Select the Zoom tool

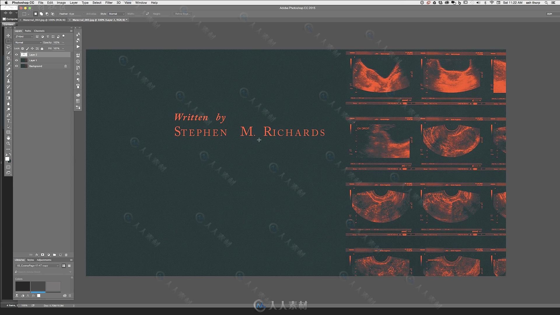[x=8, y=143]
